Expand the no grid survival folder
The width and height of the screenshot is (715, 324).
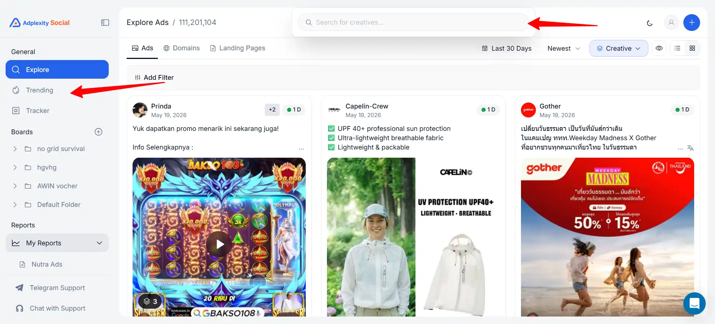coord(15,149)
